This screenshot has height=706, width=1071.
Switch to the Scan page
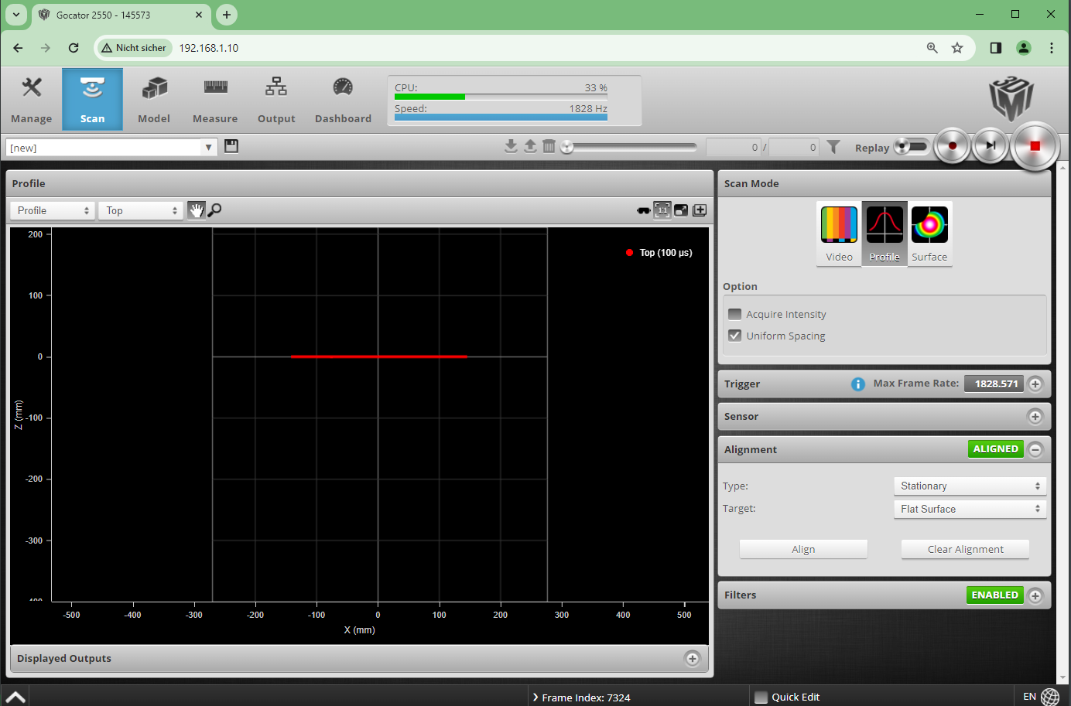pyautogui.click(x=92, y=100)
